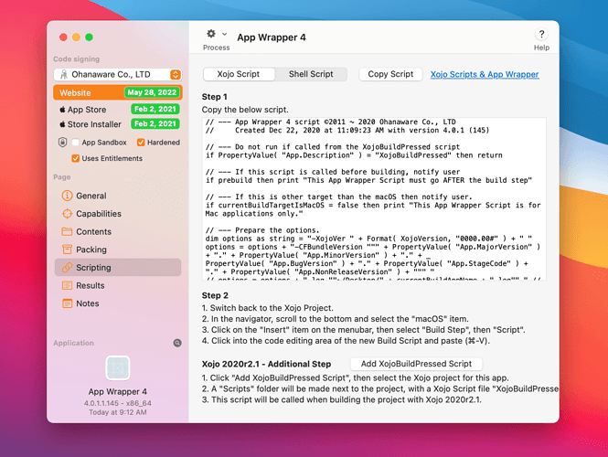Click the signing identity certificate icon
The height and width of the screenshot is (457, 608).
64,74
